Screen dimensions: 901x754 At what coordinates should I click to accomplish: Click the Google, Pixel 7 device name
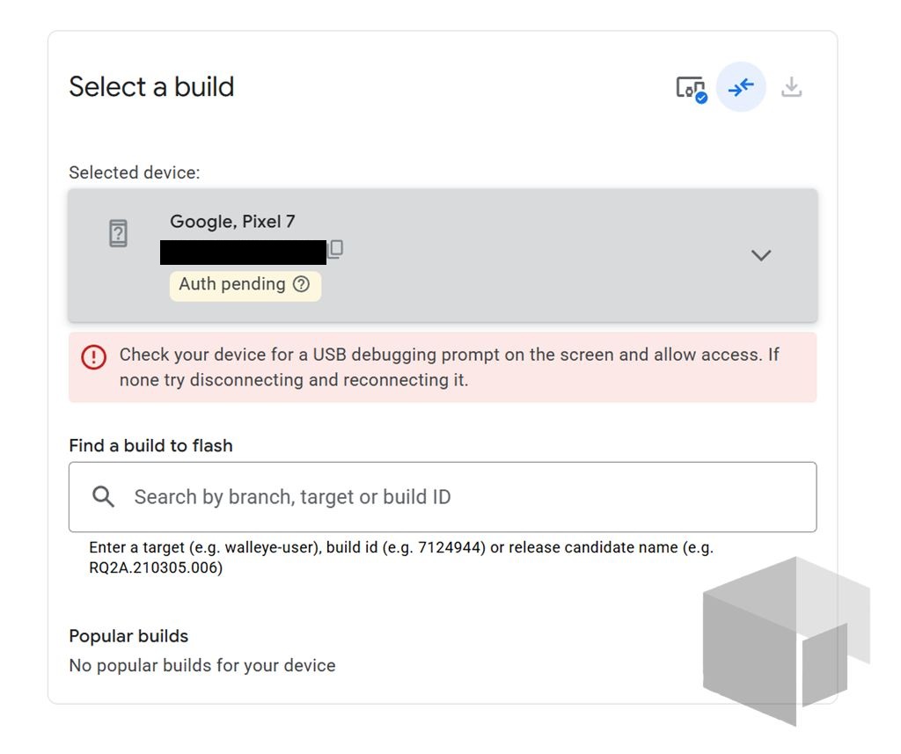tap(232, 221)
